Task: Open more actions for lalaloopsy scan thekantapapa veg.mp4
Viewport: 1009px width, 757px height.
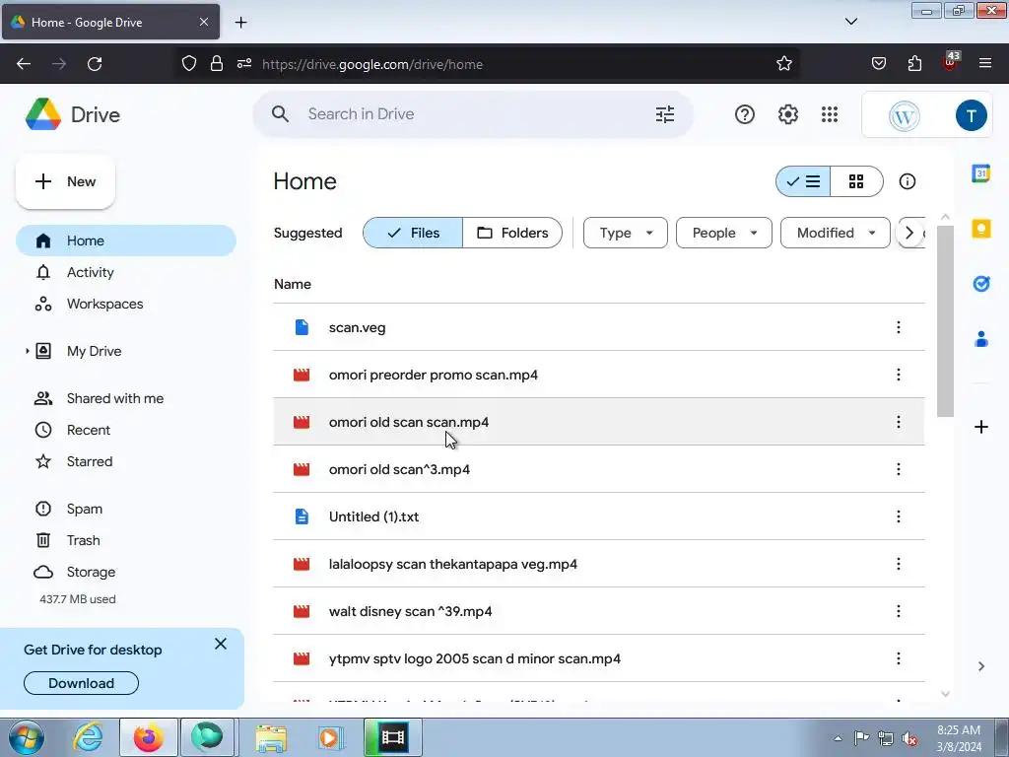Action: (899, 564)
